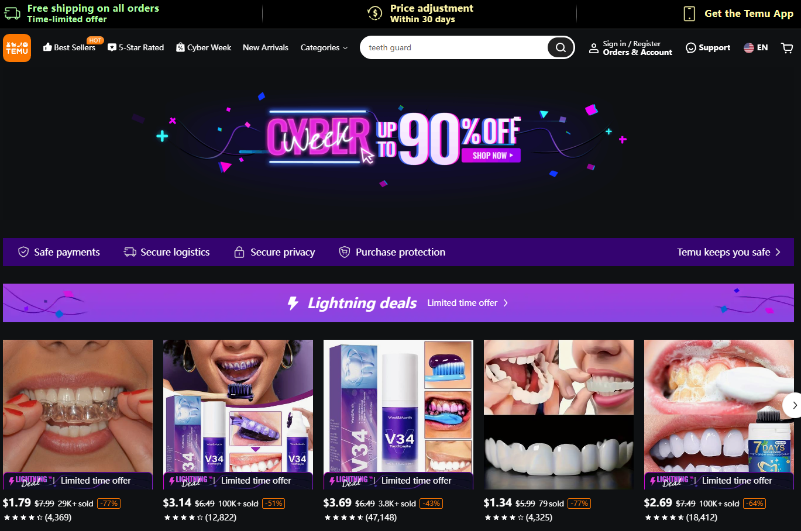Click the free shipping truck icon
801x531 pixels.
click(12, 13)
